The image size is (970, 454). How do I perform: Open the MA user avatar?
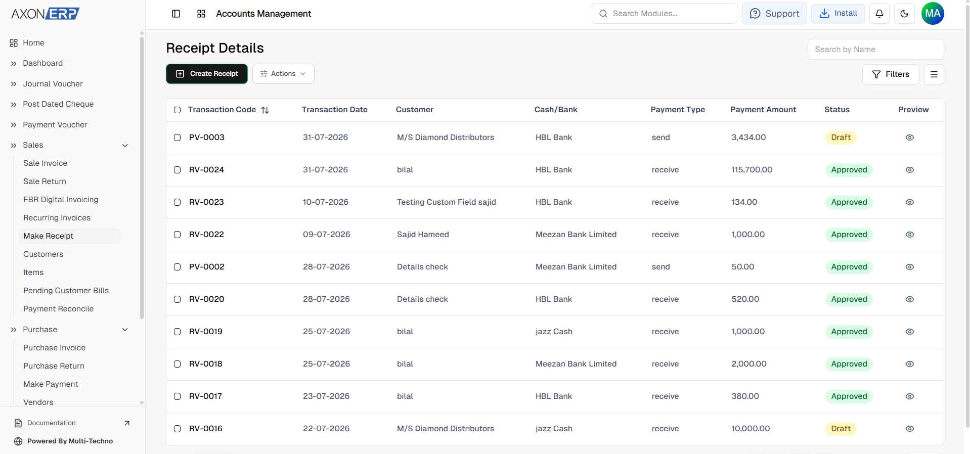pos(933,14)
